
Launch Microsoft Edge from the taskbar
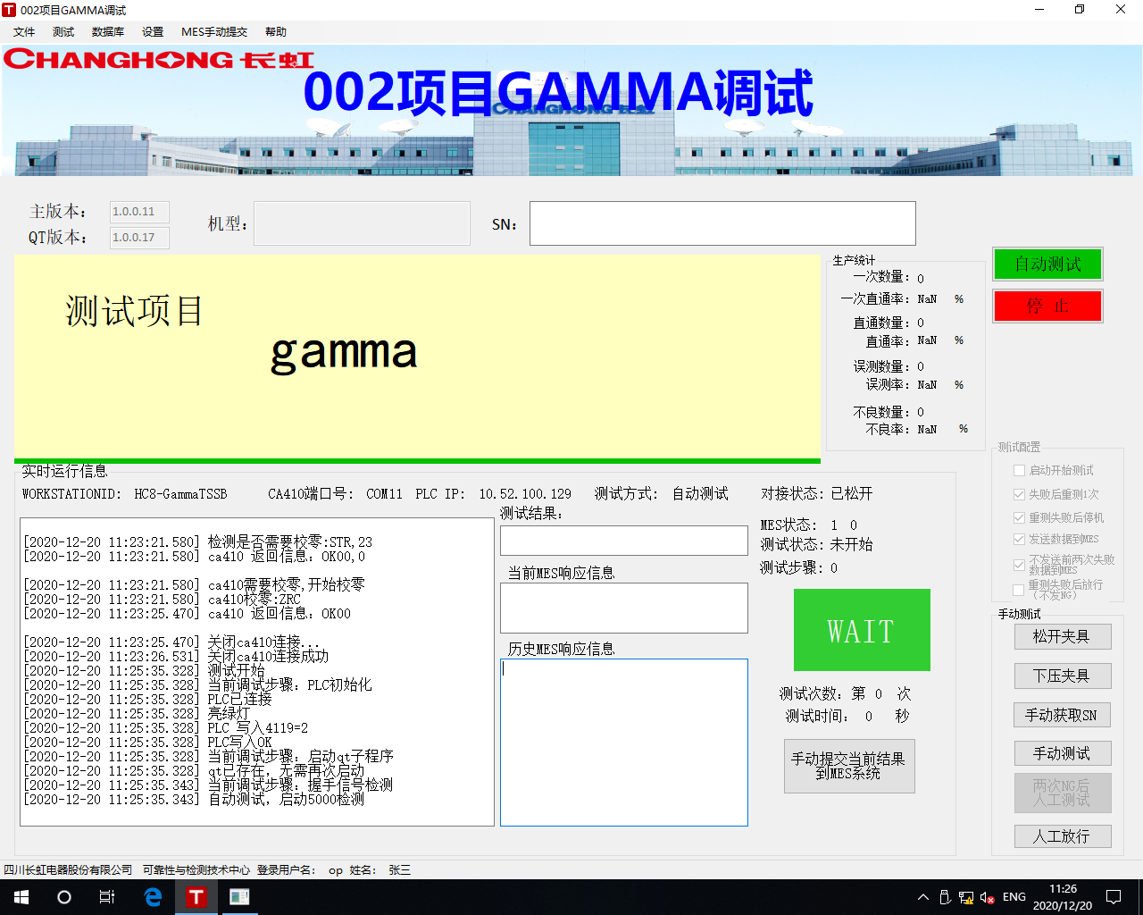click(x=154, y=897)
